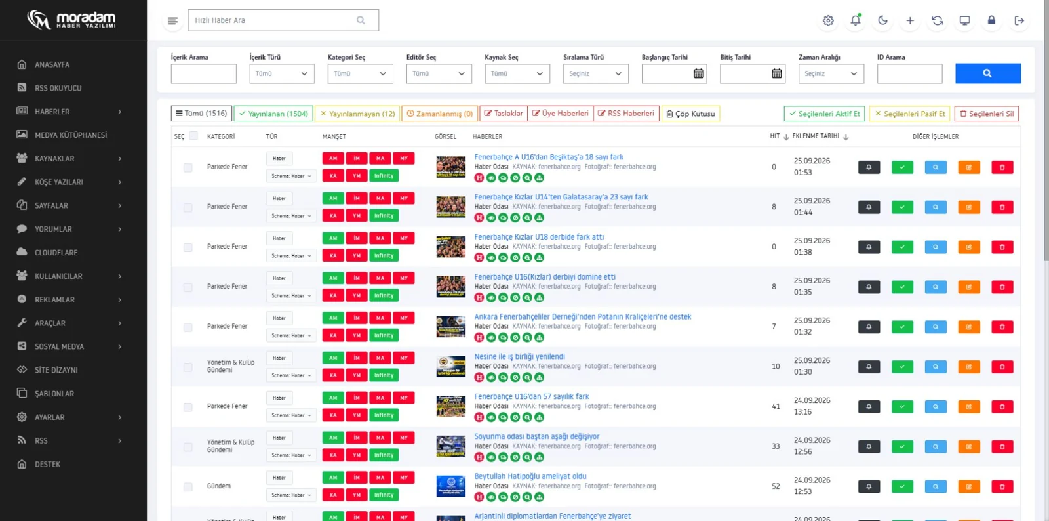Click the monitor icon in the top bar
Viewport: 1049px width, 521px height.
tap(964, 20)
